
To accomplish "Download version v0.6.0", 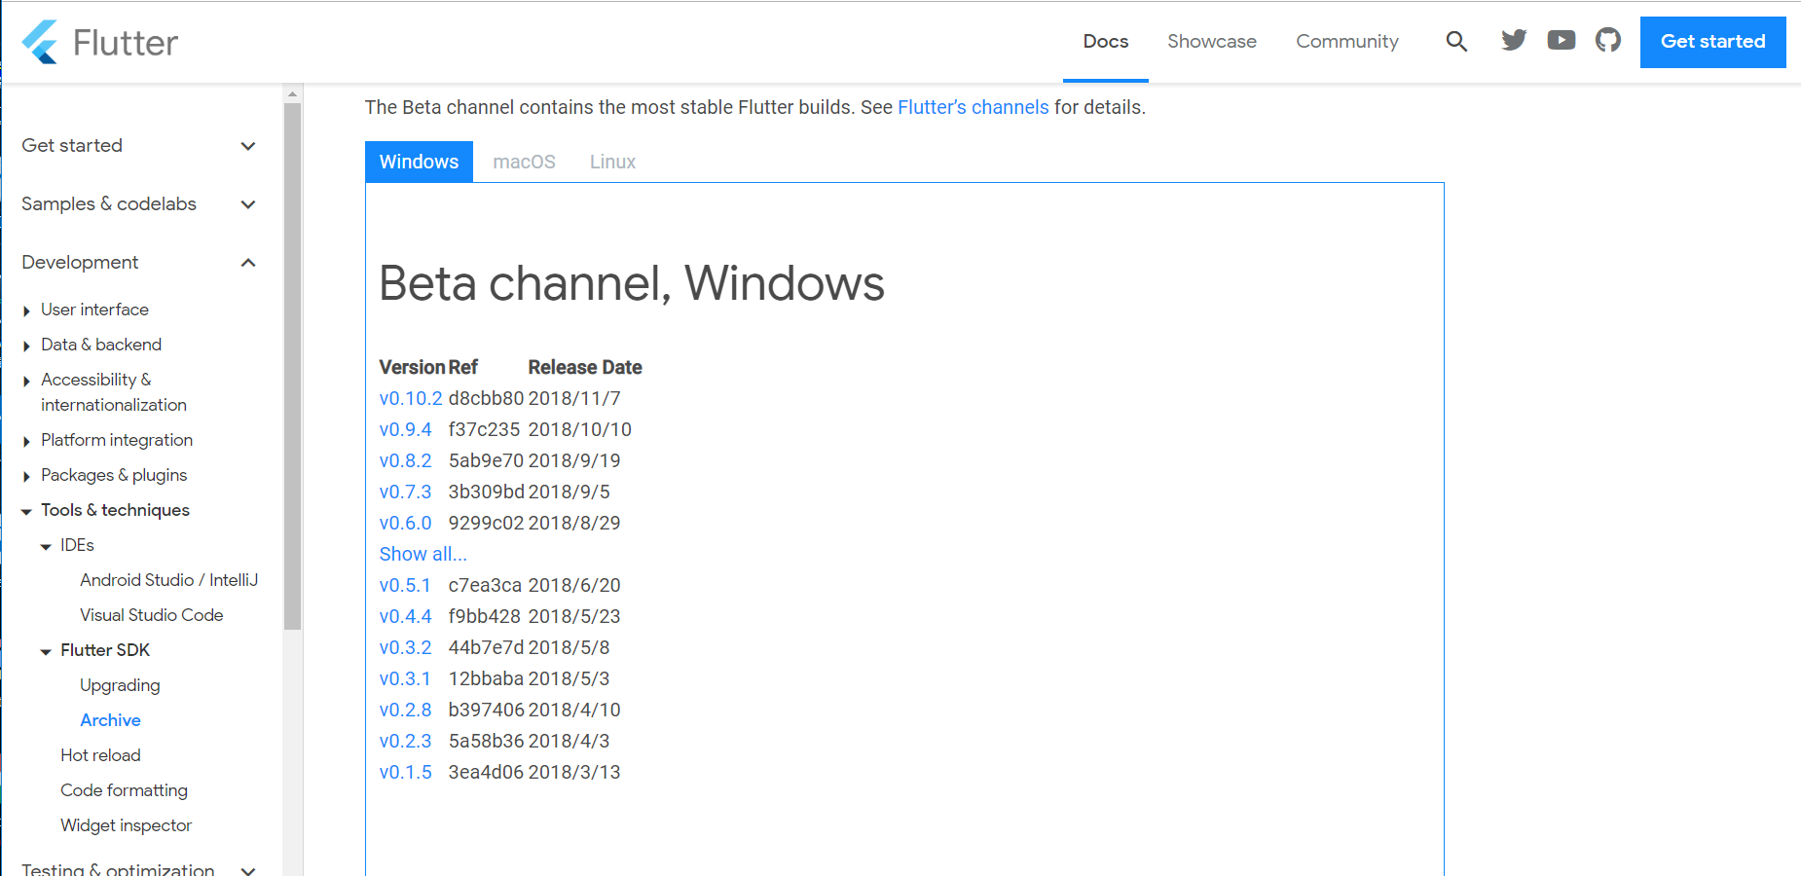I will pos(405,523).
